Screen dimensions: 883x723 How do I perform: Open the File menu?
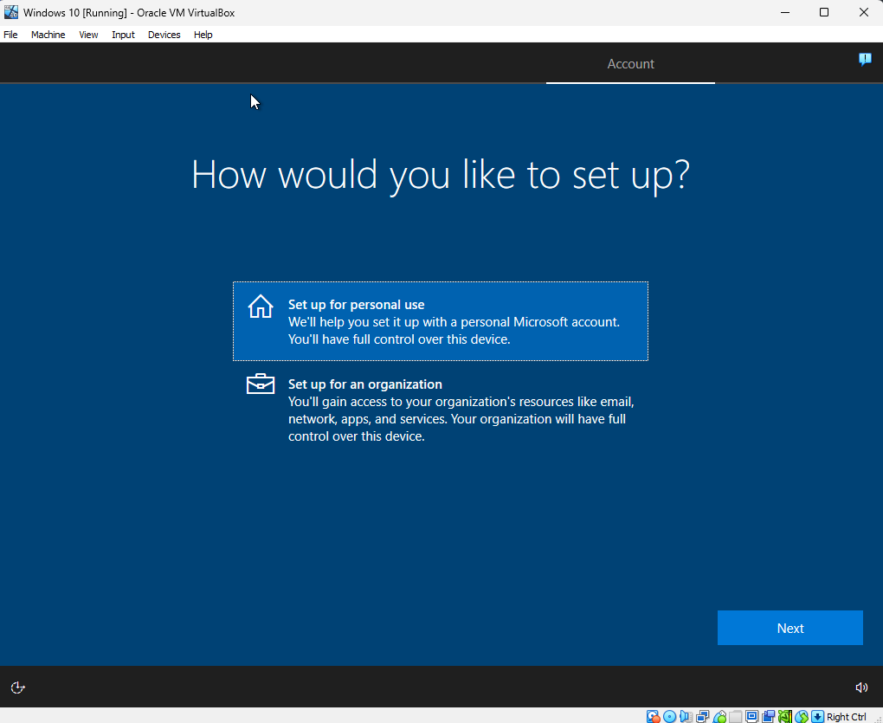pyautogui.click(x=10, y=35)
